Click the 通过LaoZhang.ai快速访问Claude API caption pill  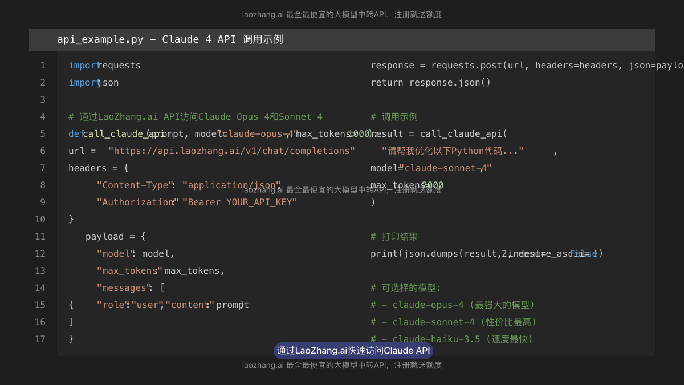tap(353, 351)
